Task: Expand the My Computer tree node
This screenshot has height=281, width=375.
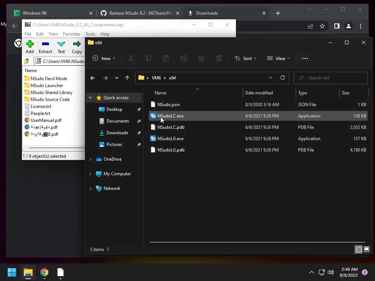Action: coord(90,174)
